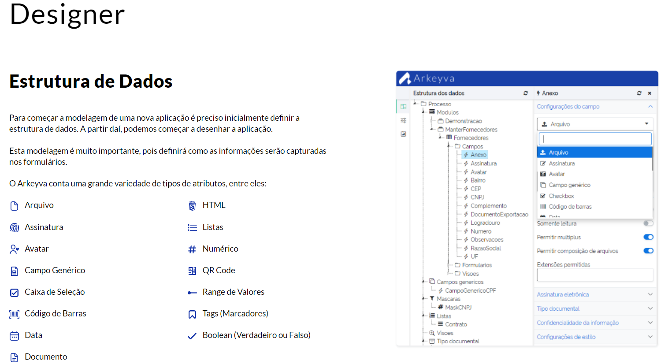Select the data structure grid icon in left sidebar

pos(403,106)
